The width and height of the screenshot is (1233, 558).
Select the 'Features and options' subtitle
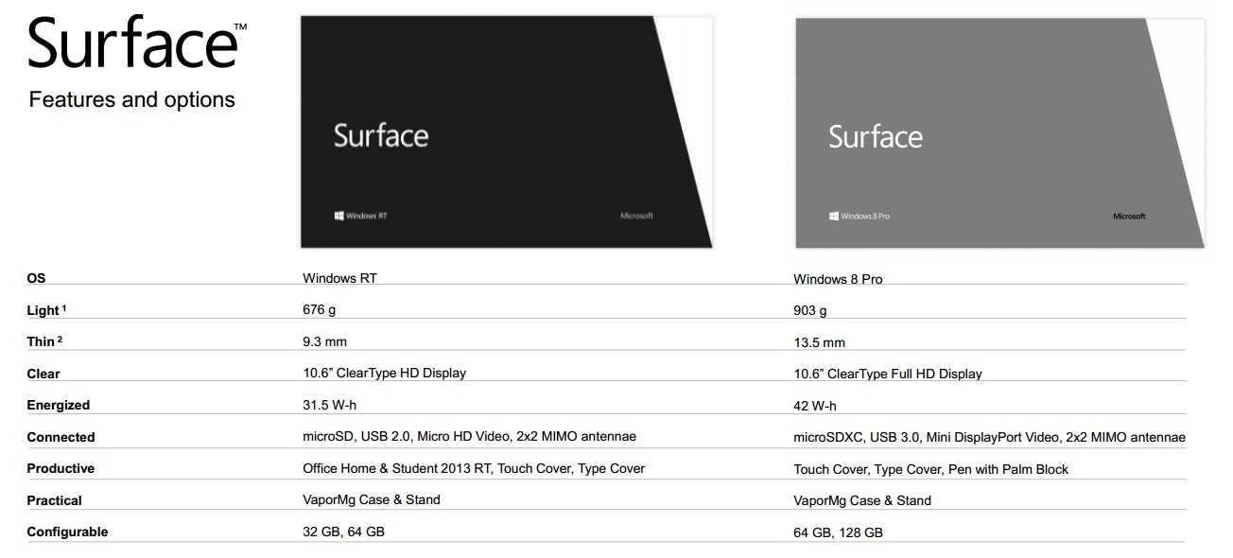(x=131, y=99)
